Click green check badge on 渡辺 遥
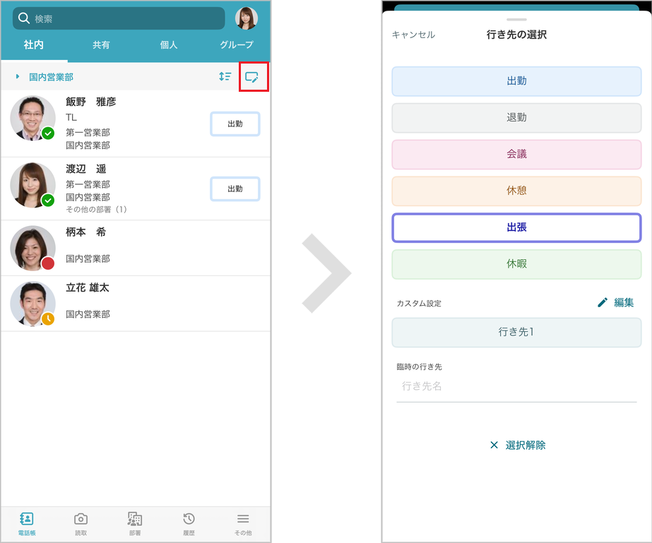Viewport: 652px width, 543px height. click(48, 201)
